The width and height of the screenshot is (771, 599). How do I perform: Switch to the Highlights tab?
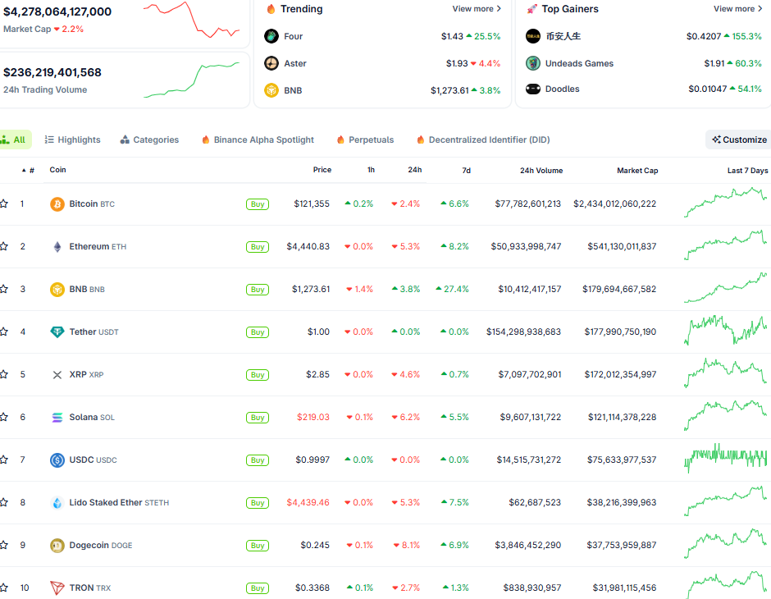[x=72, y=139]
